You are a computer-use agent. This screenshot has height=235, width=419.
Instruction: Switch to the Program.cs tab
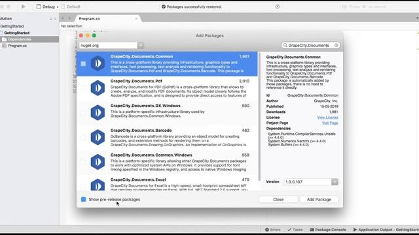[90, 19]
